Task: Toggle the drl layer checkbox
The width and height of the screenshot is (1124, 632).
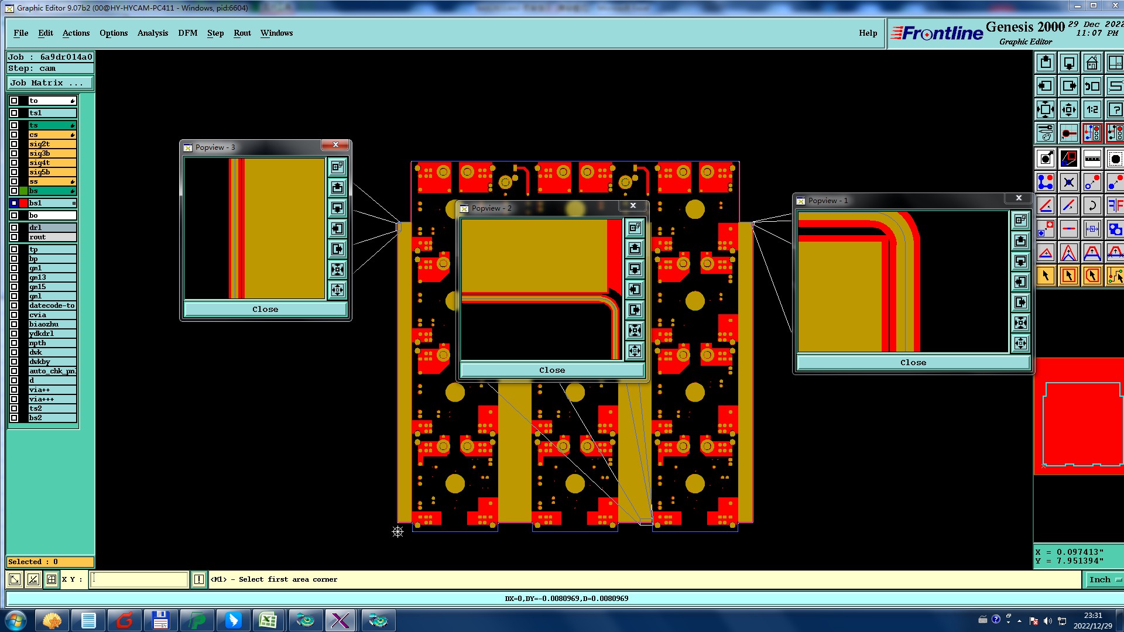Action: 14,228
